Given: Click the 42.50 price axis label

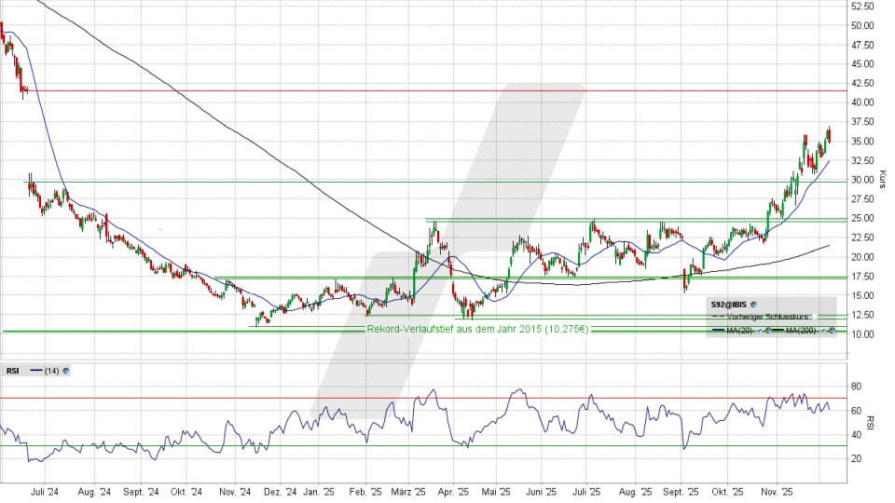Looking at the screenshot, I should 862,83.
